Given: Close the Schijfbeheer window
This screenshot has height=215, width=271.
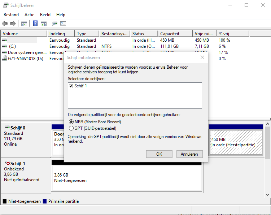Looking at the screenshot, I should pos(263,5).
